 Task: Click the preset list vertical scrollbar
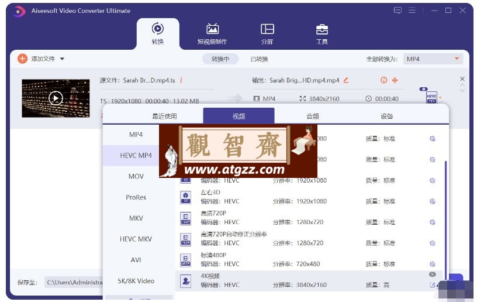(x=445, y=219)
